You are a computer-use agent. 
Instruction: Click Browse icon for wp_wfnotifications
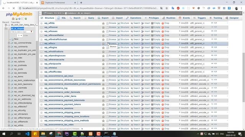(x=107, y=52)
